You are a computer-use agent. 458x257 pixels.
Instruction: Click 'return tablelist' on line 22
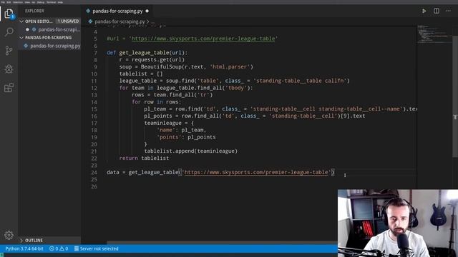coord(144,158)
